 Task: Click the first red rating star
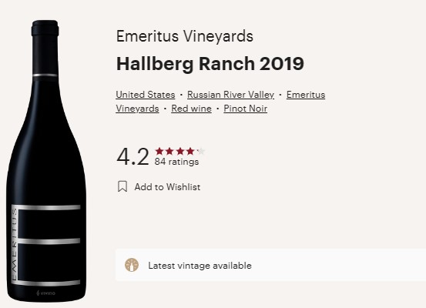coord(159,151)
